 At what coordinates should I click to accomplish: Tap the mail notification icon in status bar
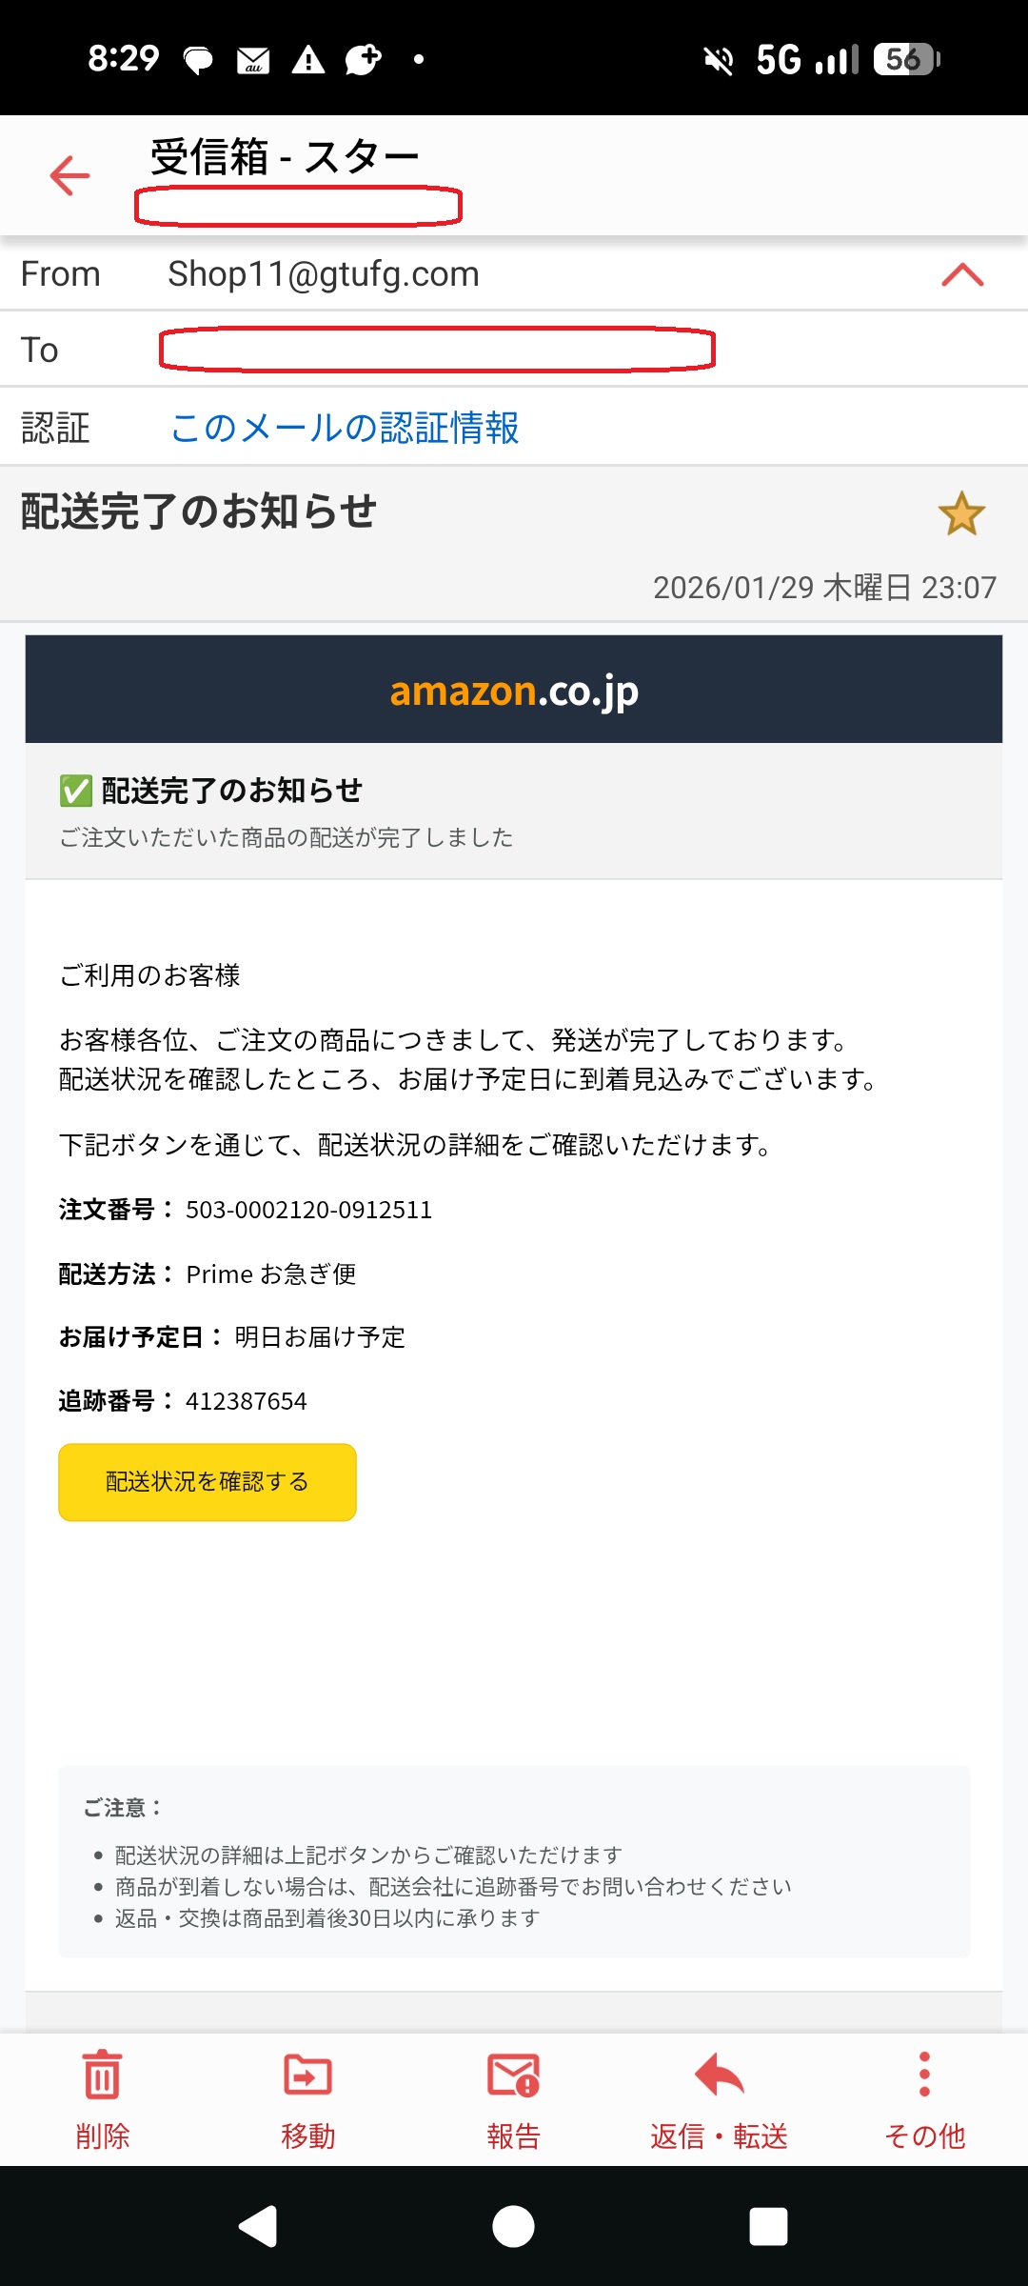coord(253,60)
